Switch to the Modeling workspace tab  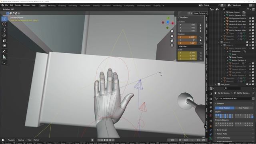point(52,6)
